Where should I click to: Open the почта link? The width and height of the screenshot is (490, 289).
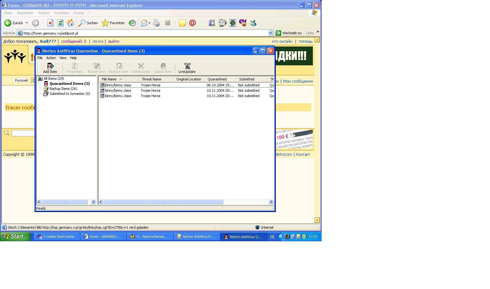(x=98, y=41)
